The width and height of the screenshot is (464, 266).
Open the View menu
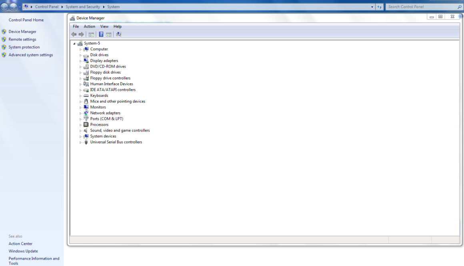tap(104, 26)
